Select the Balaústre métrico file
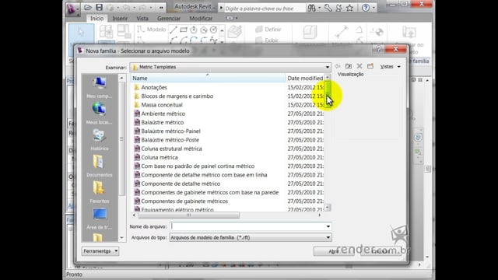Image resolution: width=498 pixels, height=280 pixels. coord(163,122)
